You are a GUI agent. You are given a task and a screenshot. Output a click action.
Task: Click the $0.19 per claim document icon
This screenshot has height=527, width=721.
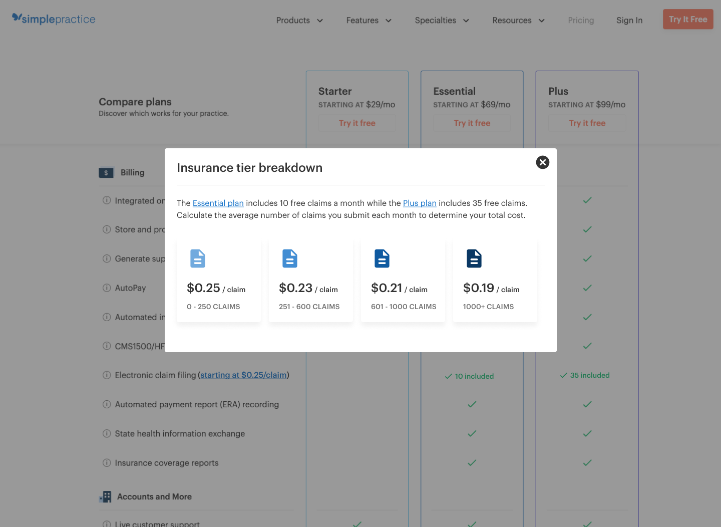[474, 258]
